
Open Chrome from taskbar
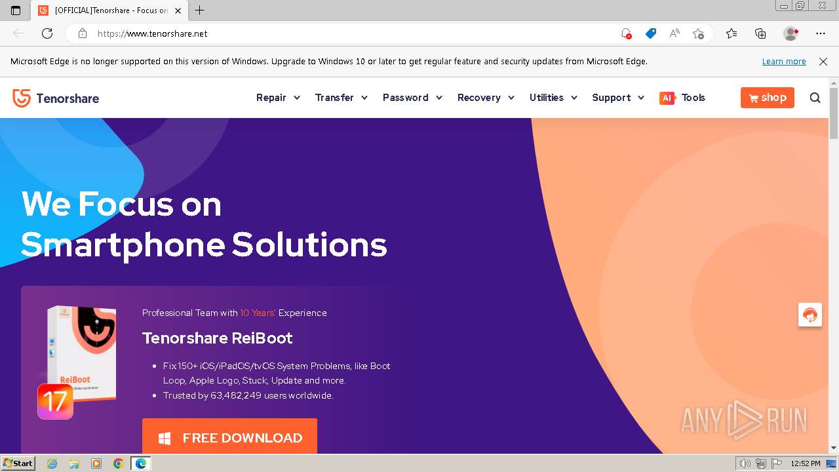click(x=118, y=463)
